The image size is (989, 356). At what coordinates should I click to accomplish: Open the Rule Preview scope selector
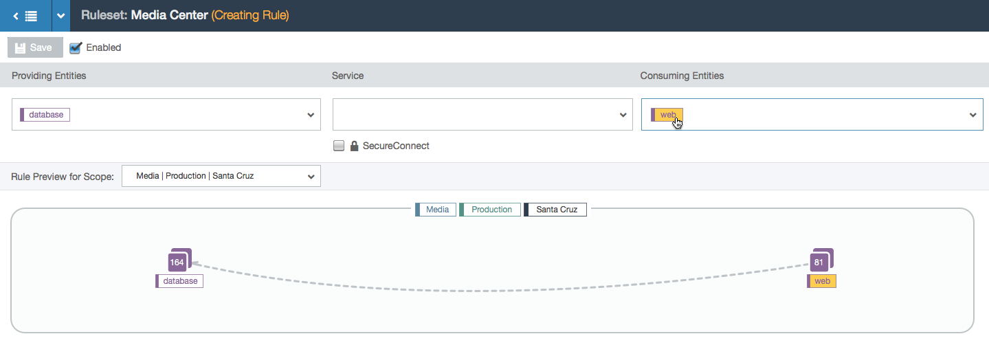tap(221, 176)
